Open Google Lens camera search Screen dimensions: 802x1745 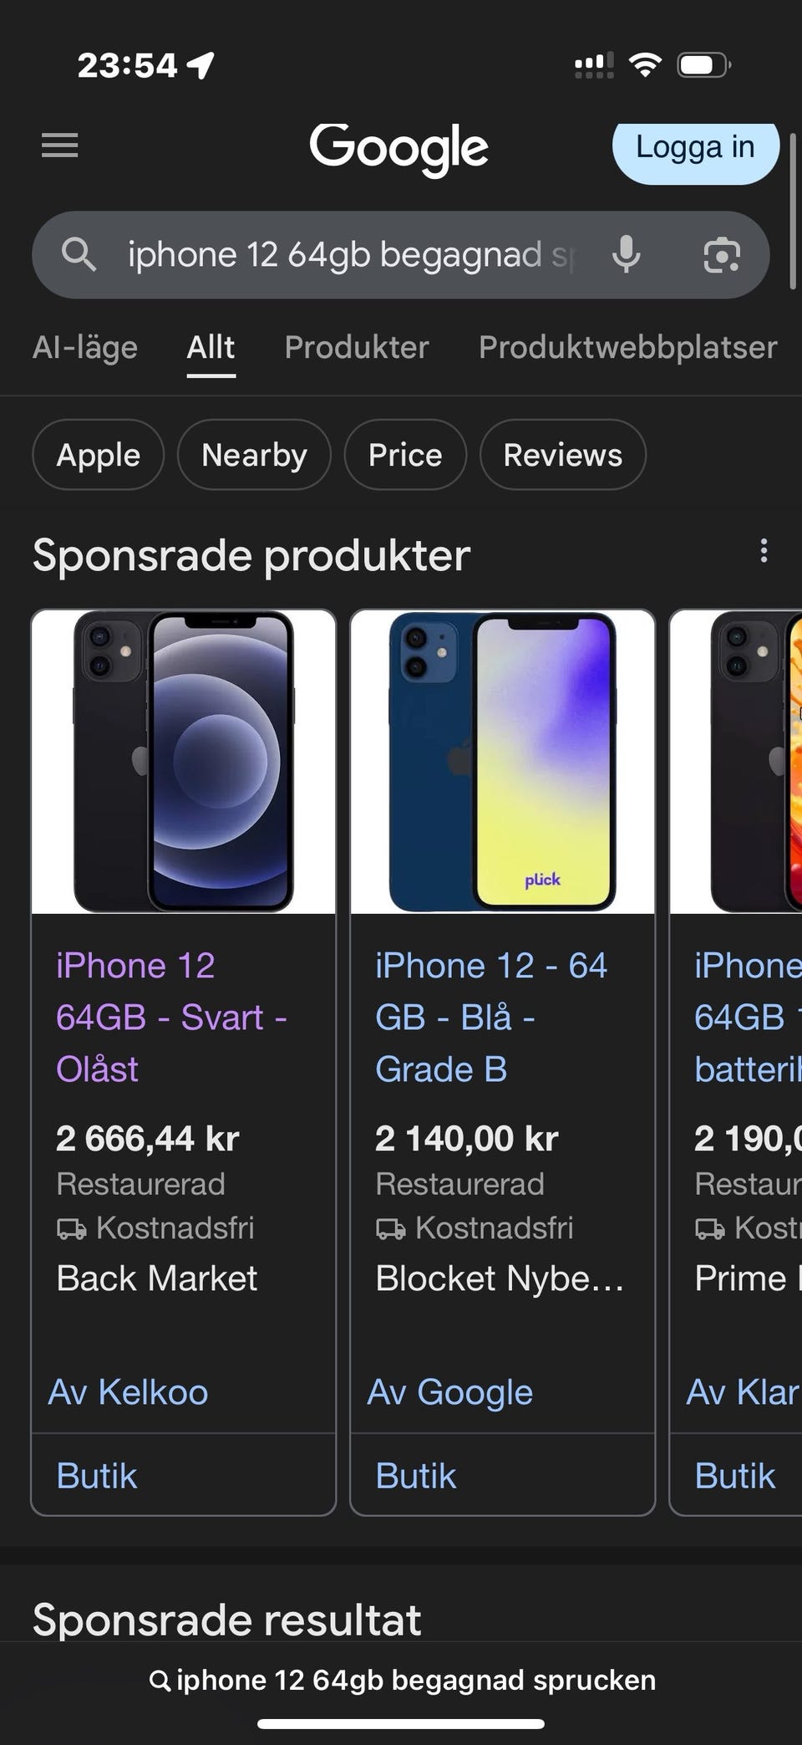tap(722, 254)
